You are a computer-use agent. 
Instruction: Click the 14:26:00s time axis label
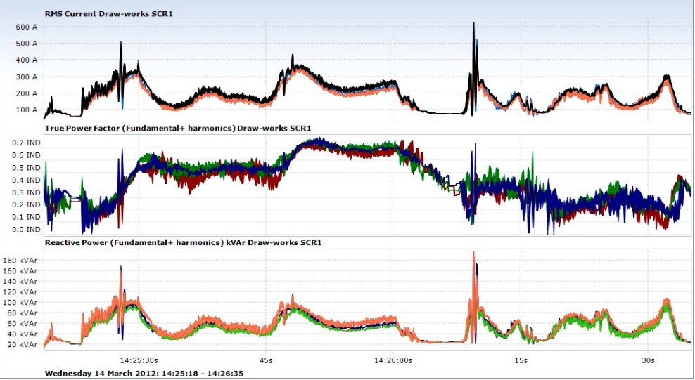tap(393, 360)
